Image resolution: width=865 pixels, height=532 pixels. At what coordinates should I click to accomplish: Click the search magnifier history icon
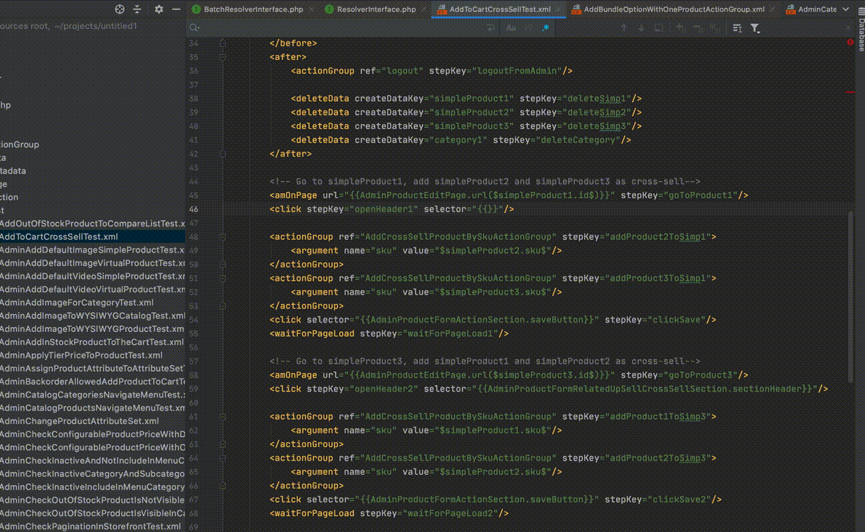[194, 28]
